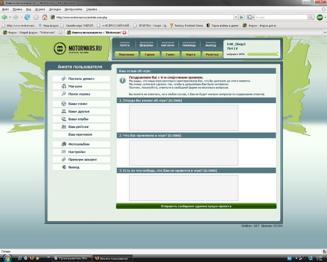Open the back history dropdown arrow

[x=10, y=17]
